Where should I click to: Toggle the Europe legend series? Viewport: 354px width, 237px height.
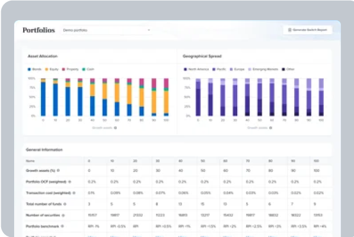click(237, 69)
